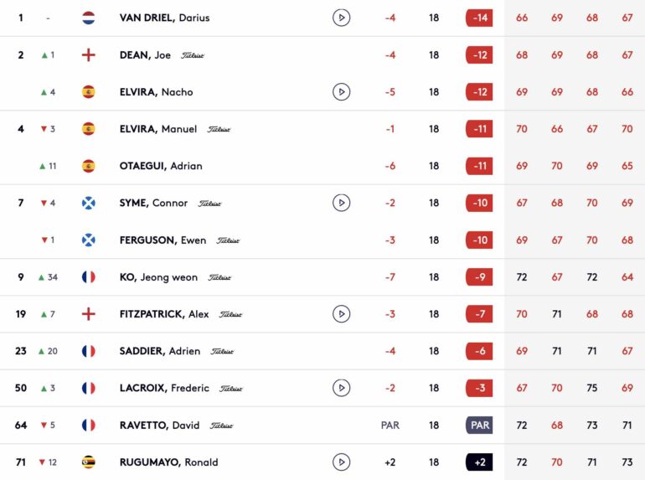Click the PAR total badge for Ravetto
Viewport: 645px width, 480px height.
tap(479, 425)
